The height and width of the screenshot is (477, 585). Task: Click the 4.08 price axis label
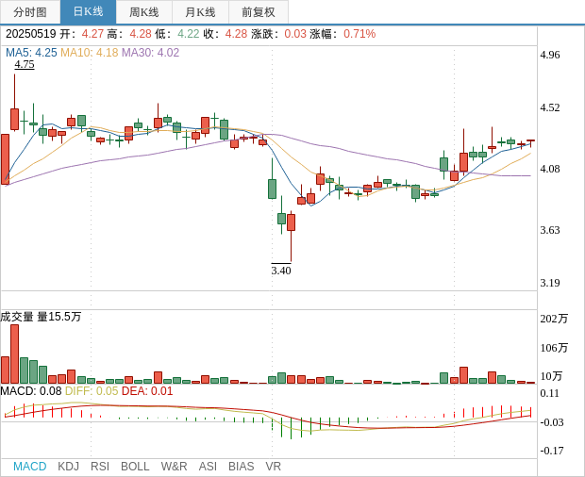(550, 169)
